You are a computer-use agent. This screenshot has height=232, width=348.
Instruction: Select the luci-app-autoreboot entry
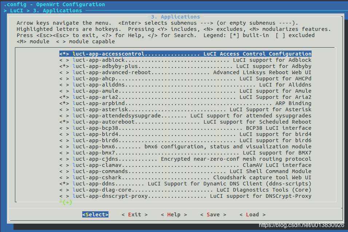[x=185, y=122]
